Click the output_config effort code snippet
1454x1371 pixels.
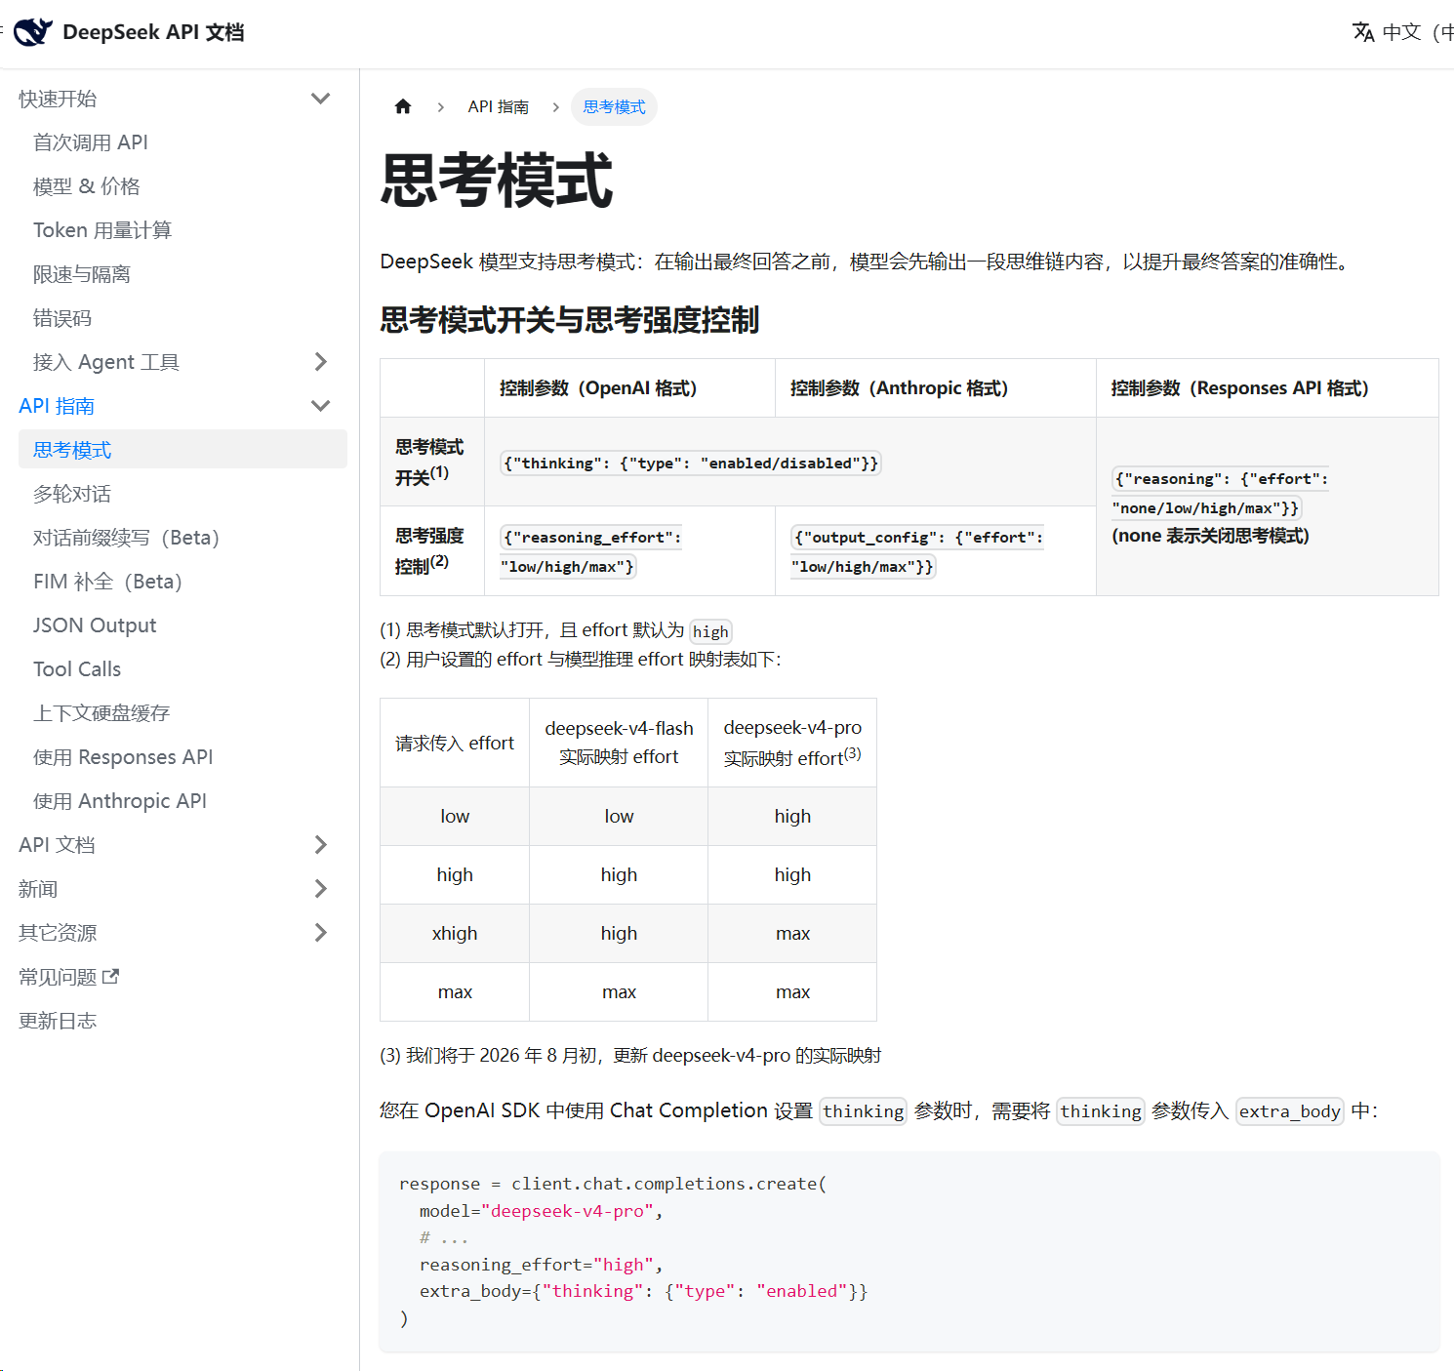pos(916,552)
